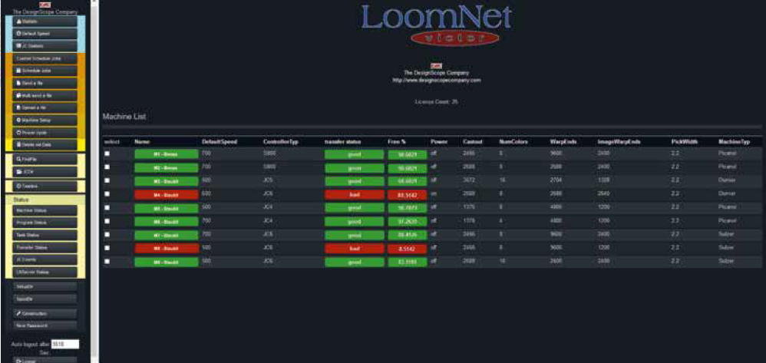This screenshot has width=766, height=363.
Task: Tick the select checkbox for machine M7
Action: (x=107, y=235)
